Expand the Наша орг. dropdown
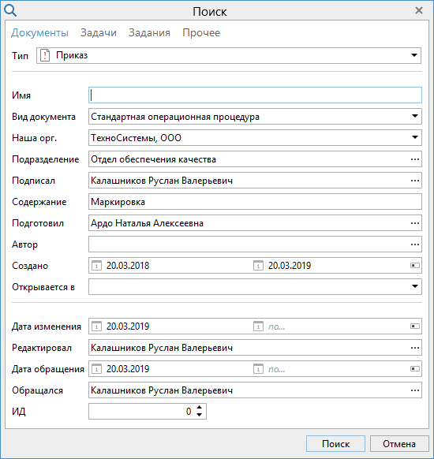 point(415,137)
